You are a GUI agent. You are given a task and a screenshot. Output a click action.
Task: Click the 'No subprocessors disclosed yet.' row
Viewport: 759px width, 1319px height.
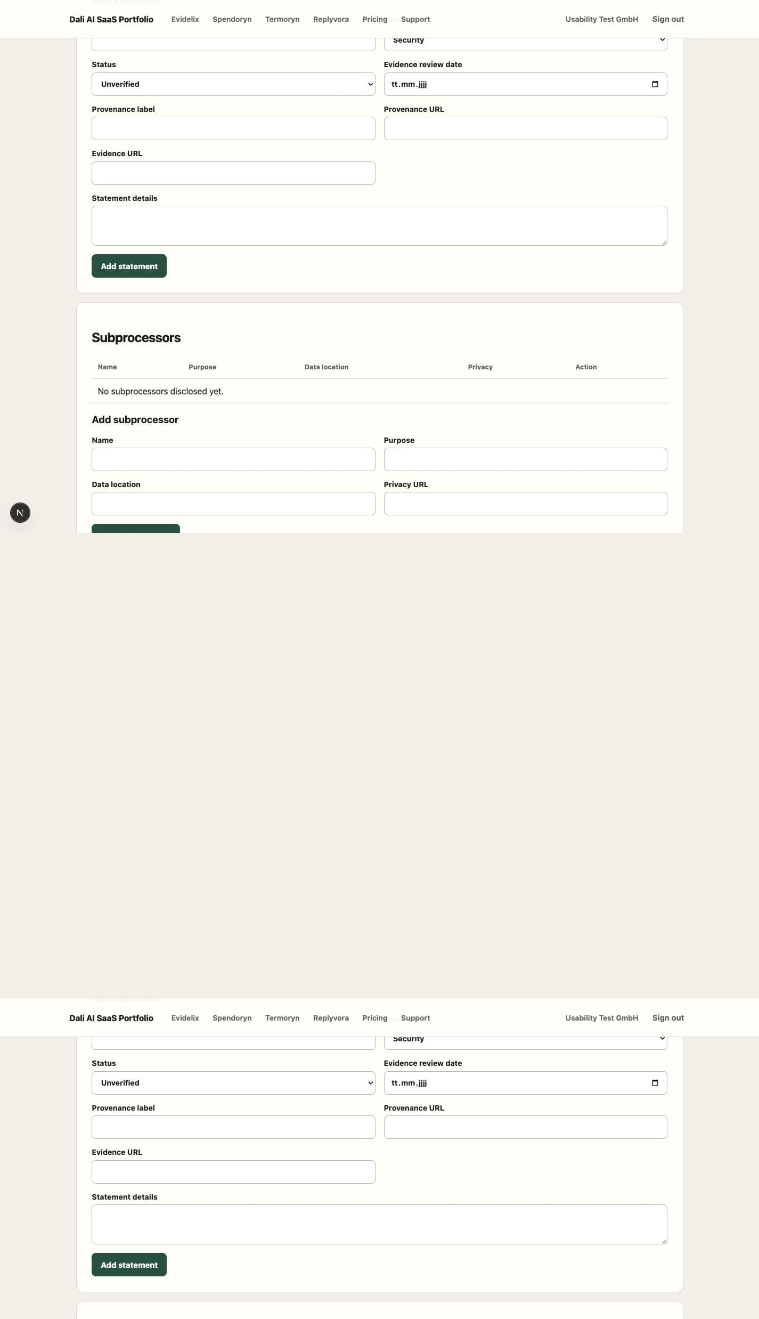379,391
